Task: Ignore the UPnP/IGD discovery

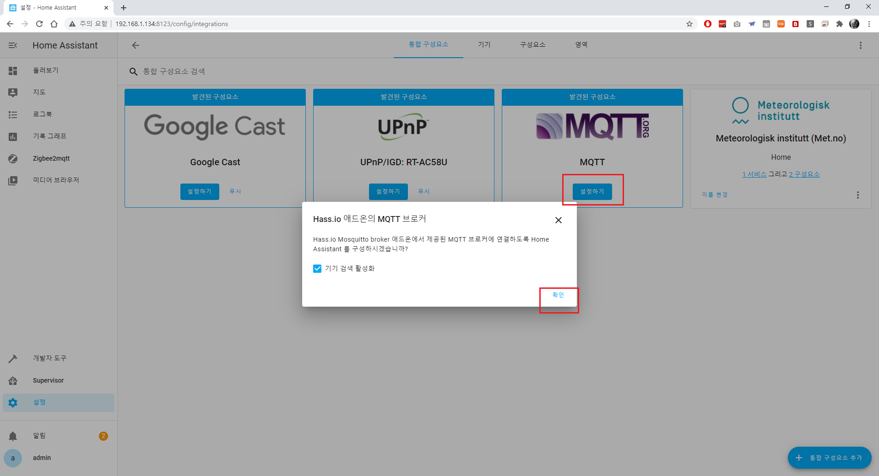Action: 424,192
